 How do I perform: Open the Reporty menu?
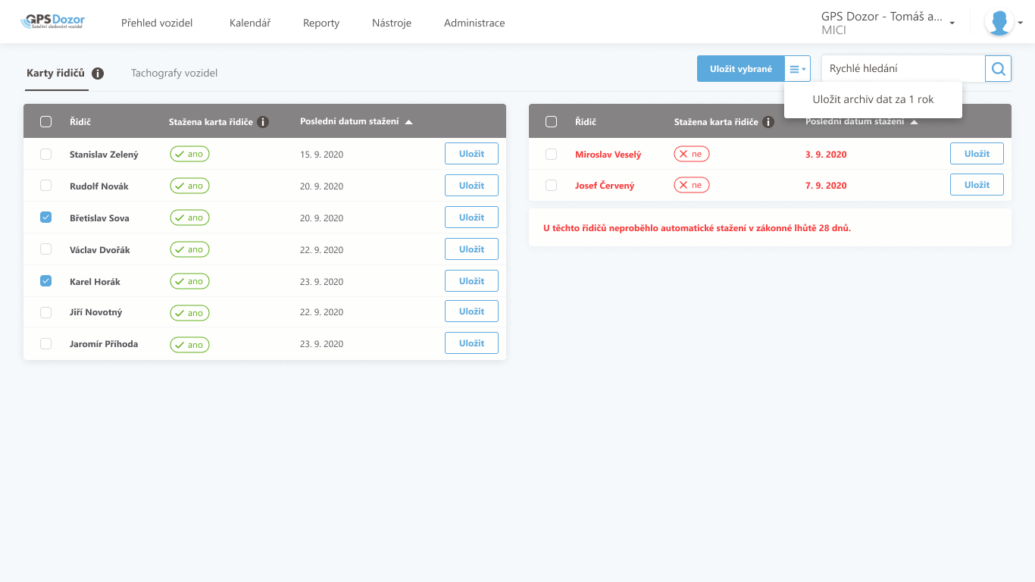pos(321,23)
